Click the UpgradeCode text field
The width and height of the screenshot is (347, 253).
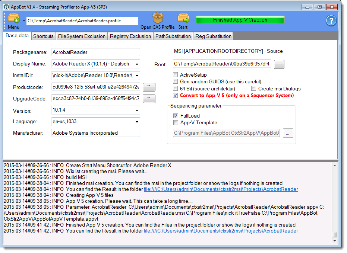(95, 99)
